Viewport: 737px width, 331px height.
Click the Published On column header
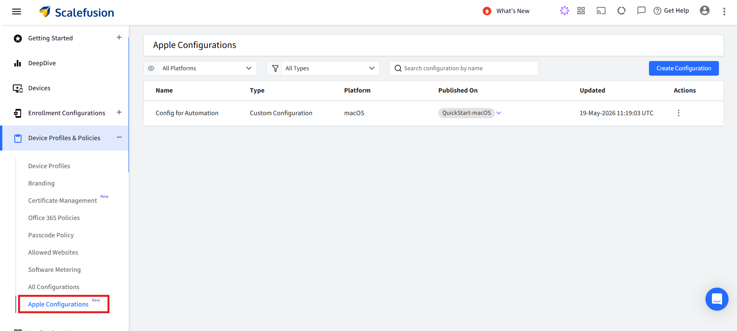pyautogui.click(x=458, y=90)
